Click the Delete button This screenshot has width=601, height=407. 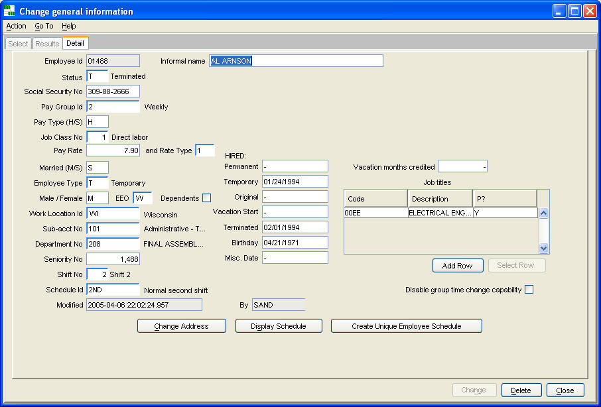pyautogui.click(x=521, y=390)
